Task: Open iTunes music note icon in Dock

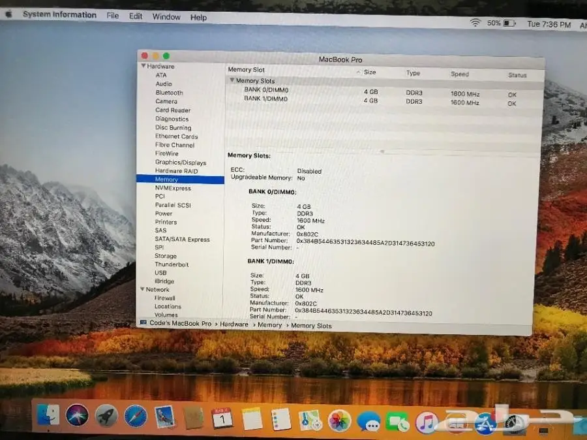Action: (x=427, y=423)
